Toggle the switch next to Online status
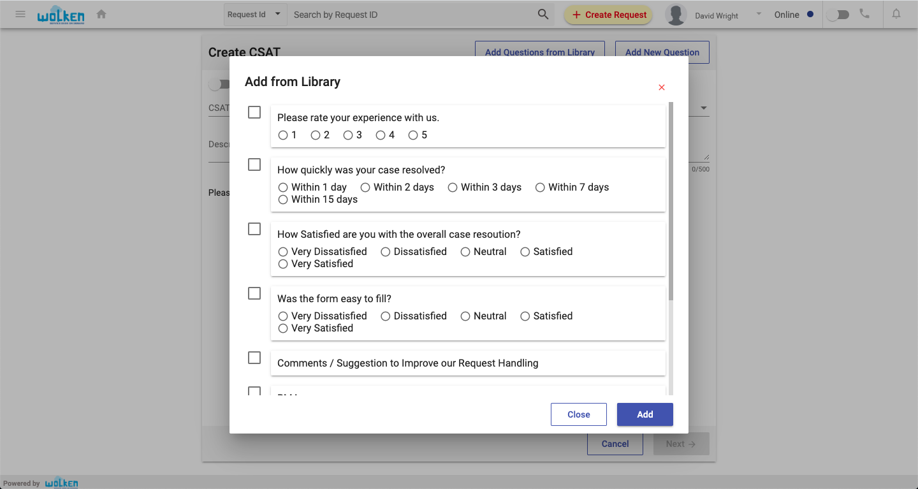This screenshot has width=918, height=489. [x=838, y=15]
